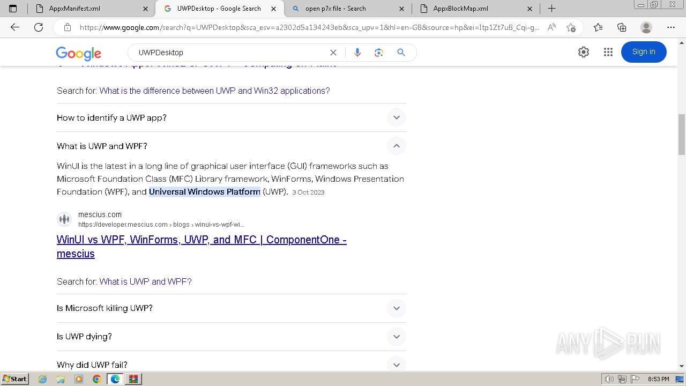Add this page to favorites star icon
This screenshot has height=386, width=686.
571,27
